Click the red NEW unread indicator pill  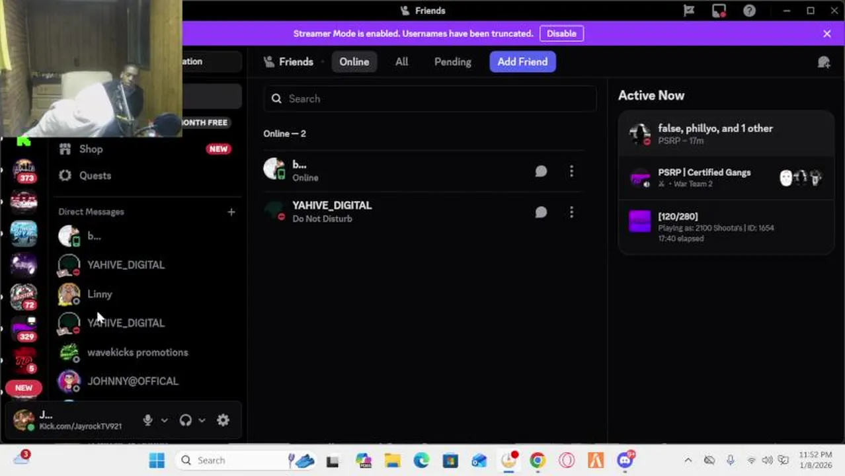24,387
